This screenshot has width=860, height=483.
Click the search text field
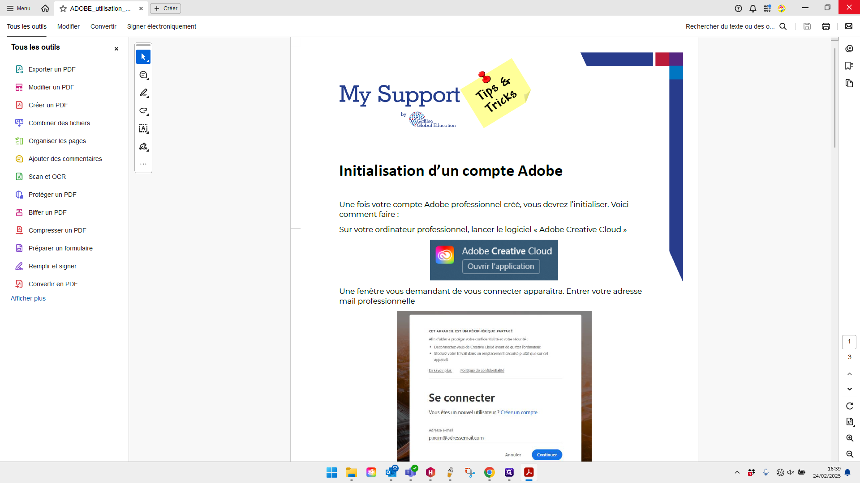pyautogui.click(x=730, y=26)
